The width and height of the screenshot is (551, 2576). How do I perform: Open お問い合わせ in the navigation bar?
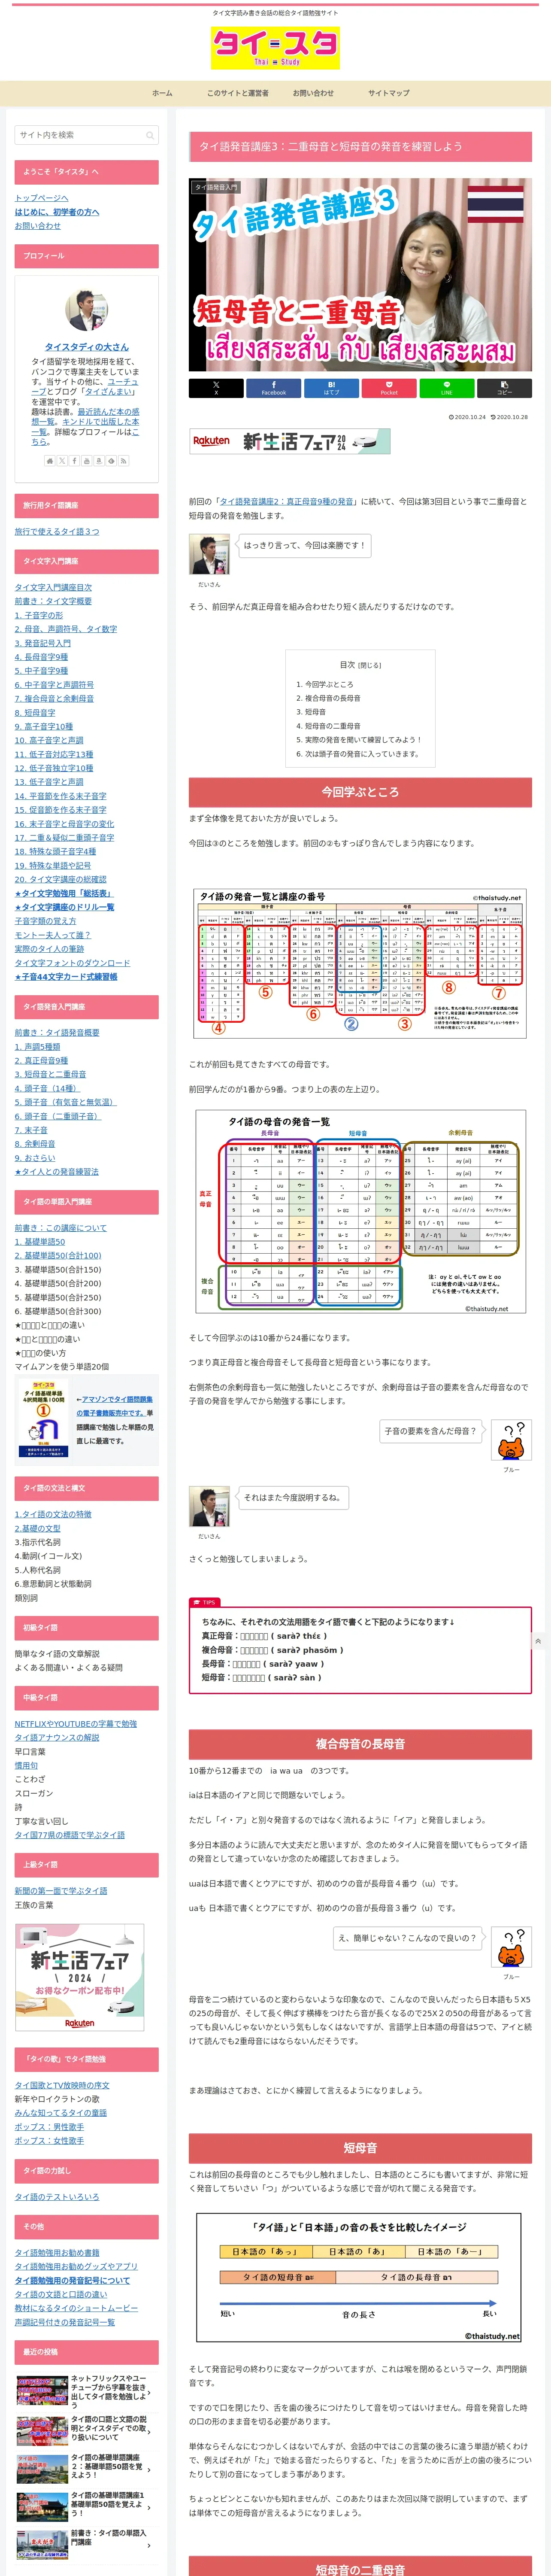pyautogui.click(x=313, y=93)
